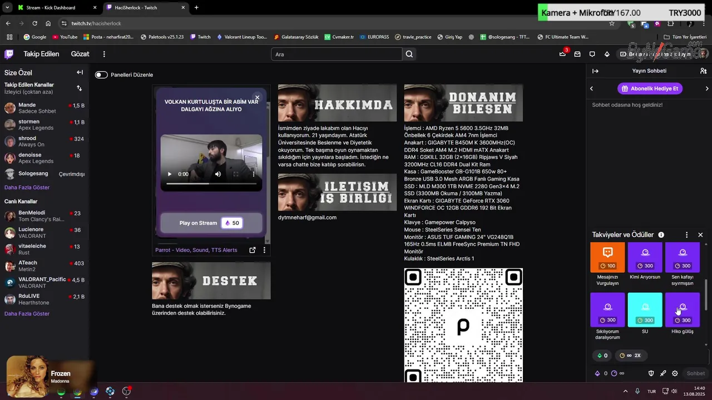
Task: Close the Takviyeler ve Ödüller panel
Action: (700, 235)
